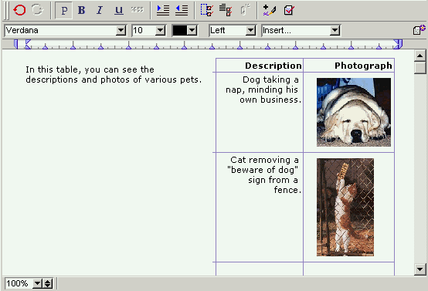Increase indent of the paragraph
The height and width of the screenshot is (291, 428).
pos(163,10)
